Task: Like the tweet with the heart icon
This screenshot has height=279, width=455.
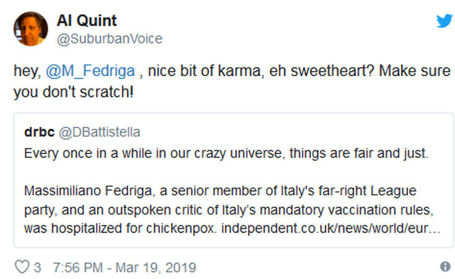Action: [22, 267]
